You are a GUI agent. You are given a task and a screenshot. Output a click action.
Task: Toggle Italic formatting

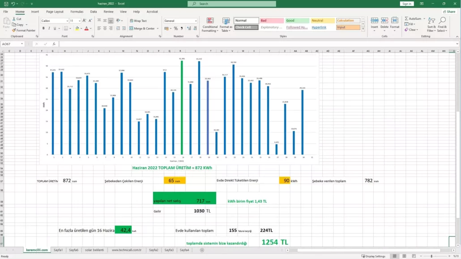click(x=49, y=29)
